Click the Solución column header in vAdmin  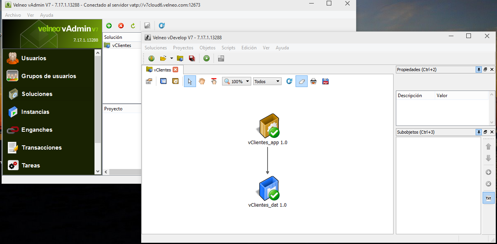(122, 37)
